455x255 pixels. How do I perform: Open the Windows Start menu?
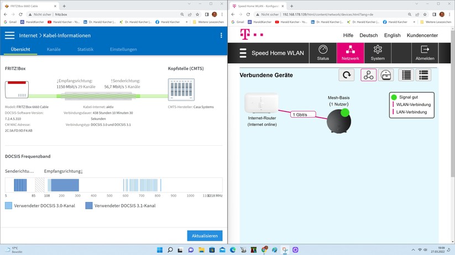click(x=160, y=250)
